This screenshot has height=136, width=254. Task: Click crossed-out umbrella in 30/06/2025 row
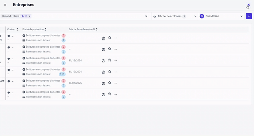click(103, 83)
